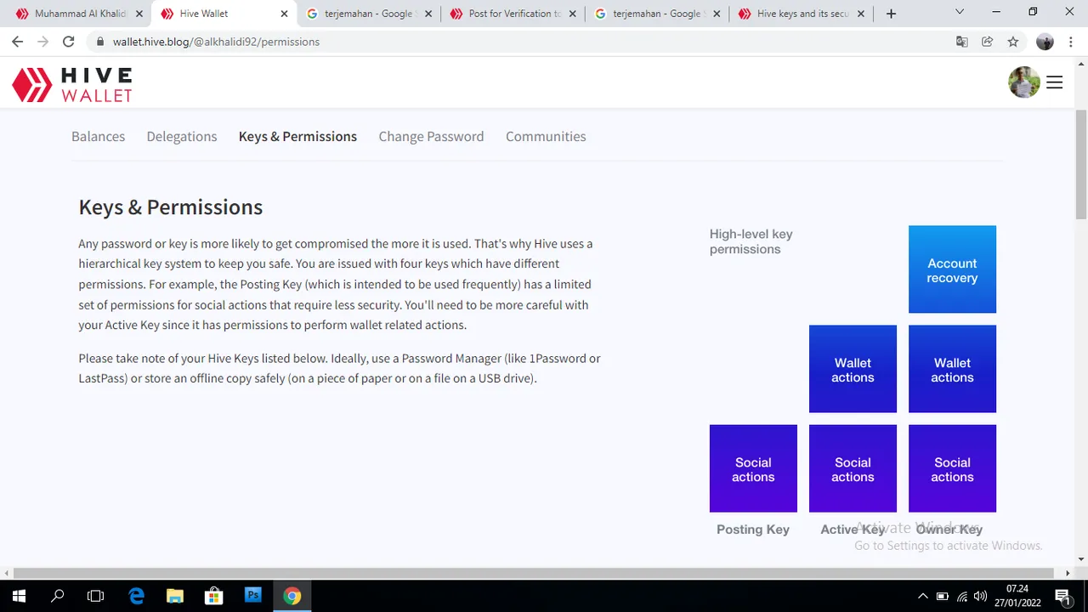Click the Posting Key label
Viewport: 1088px width, 612px height.
point(753,530)
